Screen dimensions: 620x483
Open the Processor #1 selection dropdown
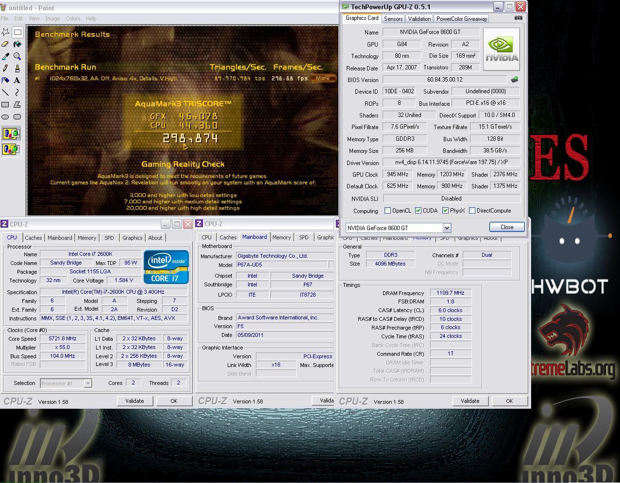click(88, 383)
